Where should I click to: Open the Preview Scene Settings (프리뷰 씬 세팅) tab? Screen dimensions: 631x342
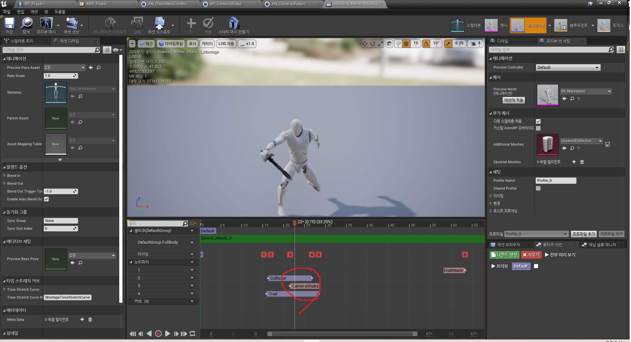coord(558,41)
